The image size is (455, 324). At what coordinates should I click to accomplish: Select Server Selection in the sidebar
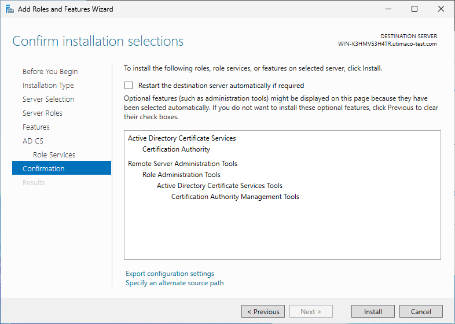point(48,99)
